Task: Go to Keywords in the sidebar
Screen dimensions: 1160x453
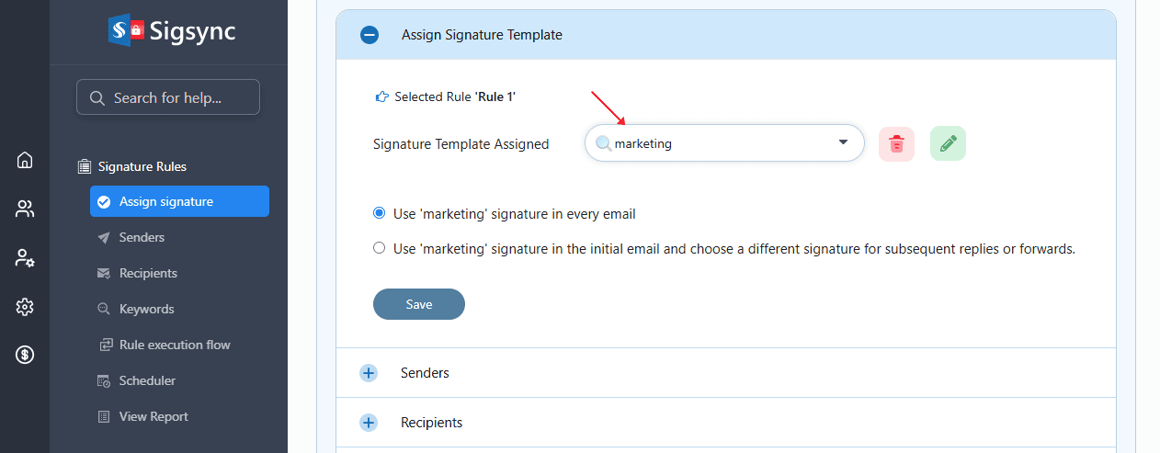Action: click(x=146, y=309)
